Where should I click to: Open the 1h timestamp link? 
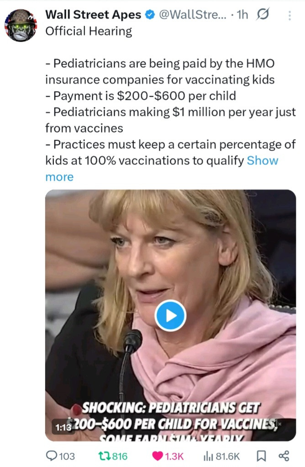click(242, 15)
